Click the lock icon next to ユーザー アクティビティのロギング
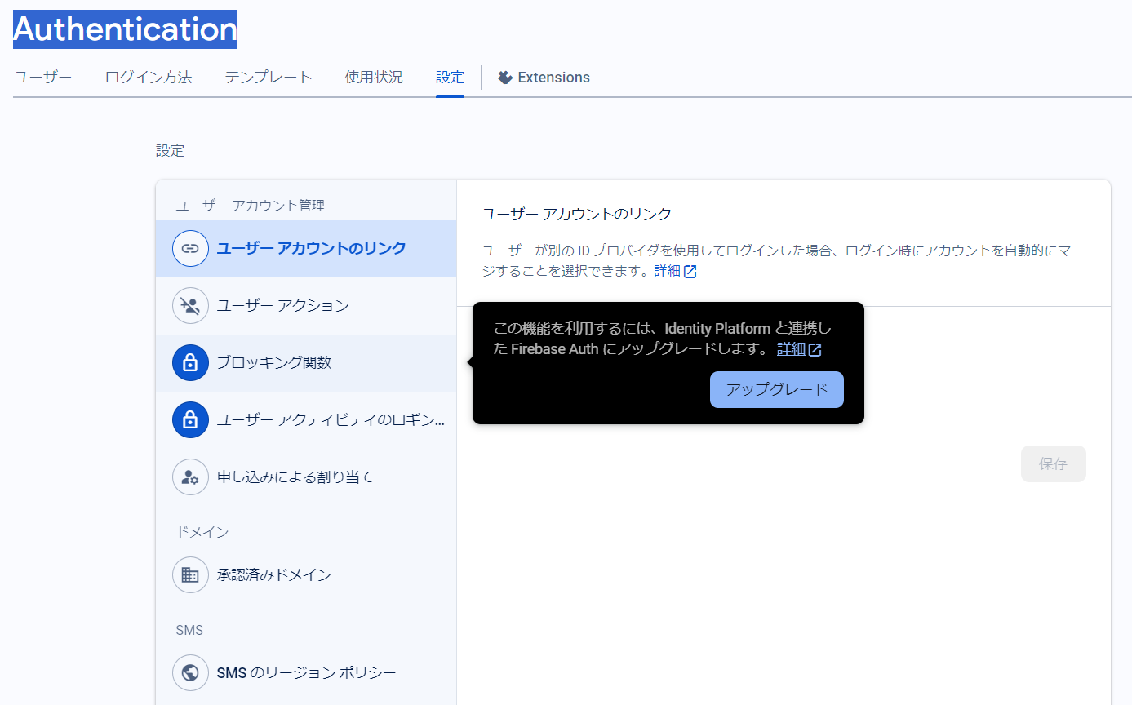 190,420
